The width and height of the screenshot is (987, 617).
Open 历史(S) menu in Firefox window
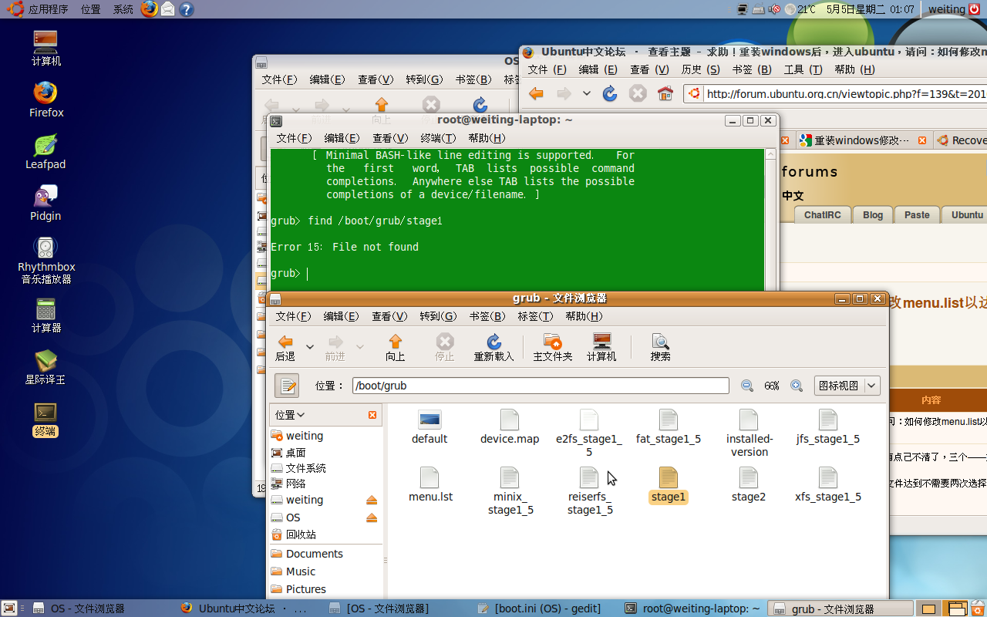[x=700, y=69]
